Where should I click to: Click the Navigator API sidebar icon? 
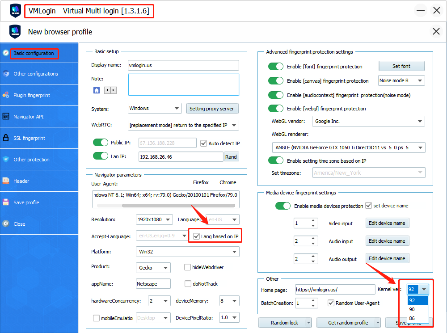(x=6, y=117)
